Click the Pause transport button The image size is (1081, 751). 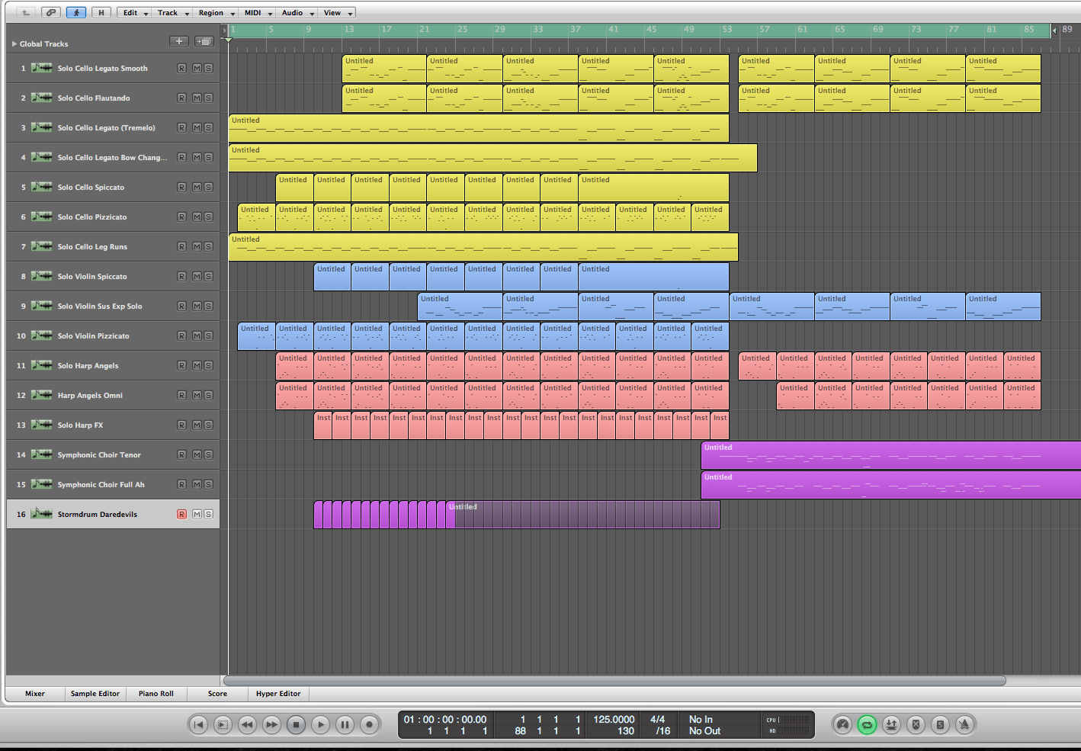coord(345,724)
